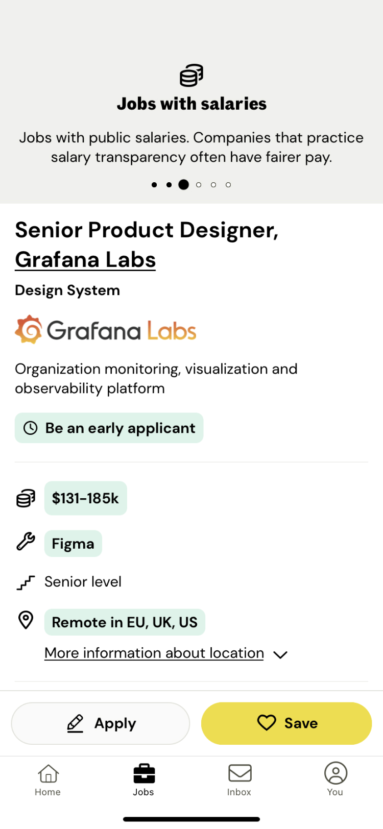Open the Grafana Labs company link
Viewport: 383px width, 829px height.
[x=85, y=259]
